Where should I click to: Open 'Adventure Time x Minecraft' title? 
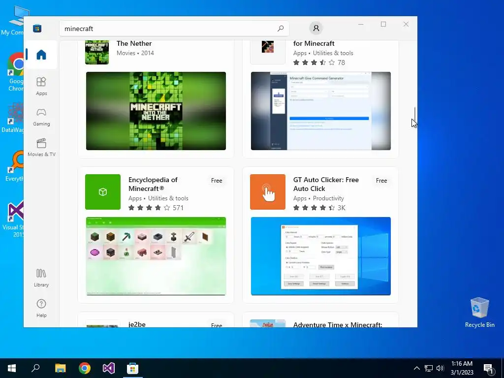(x=338, y=325)
